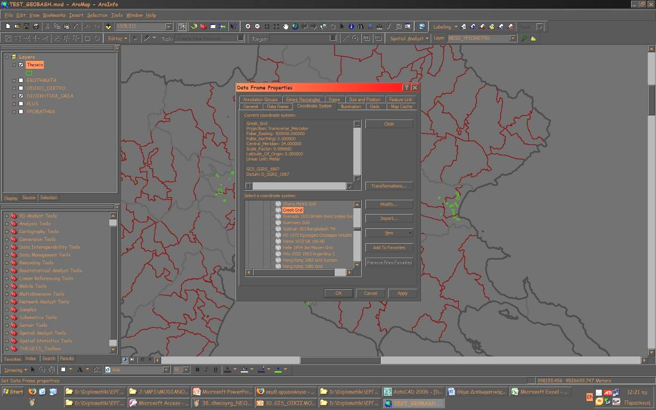This screenshot has height=410, width=656.
Task: Switch to the Data Frame tab
Action: pyautogui.click(x=277, y=106)
